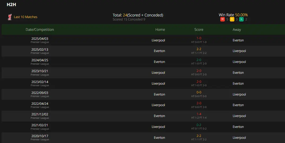Click Premier League under 2020/10/17
This screenshot has width=285, height=143.
(40, 140)
